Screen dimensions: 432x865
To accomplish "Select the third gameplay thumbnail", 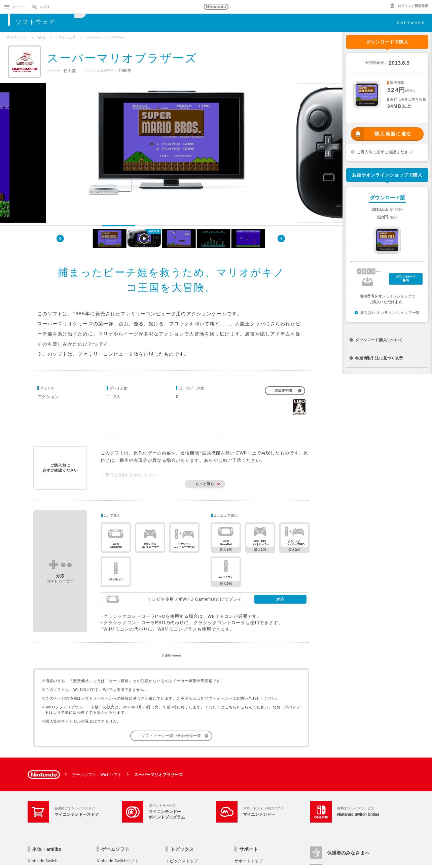I will point(179,238).
